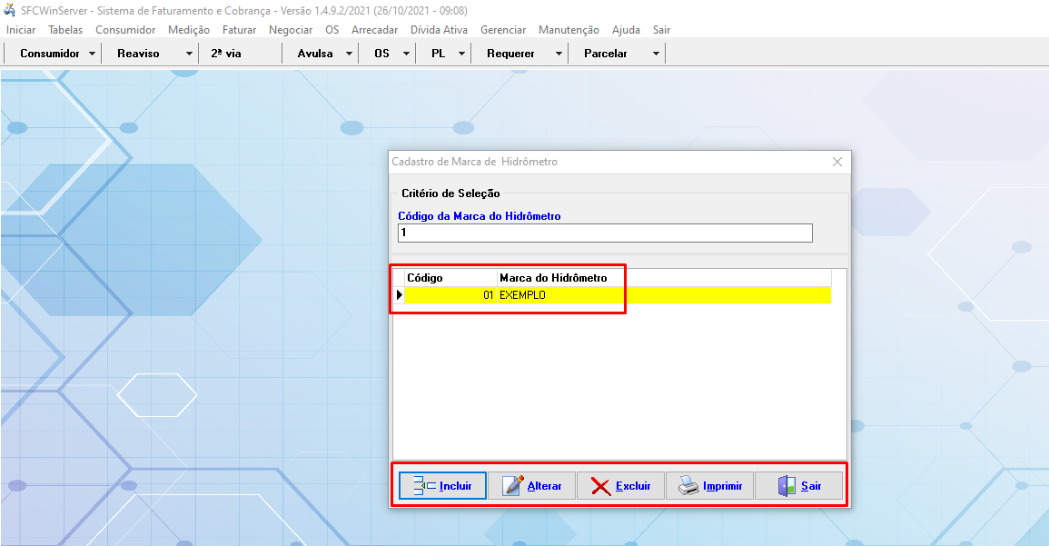Select the row indicator arrow for record 01

click(x=399, y=294)
